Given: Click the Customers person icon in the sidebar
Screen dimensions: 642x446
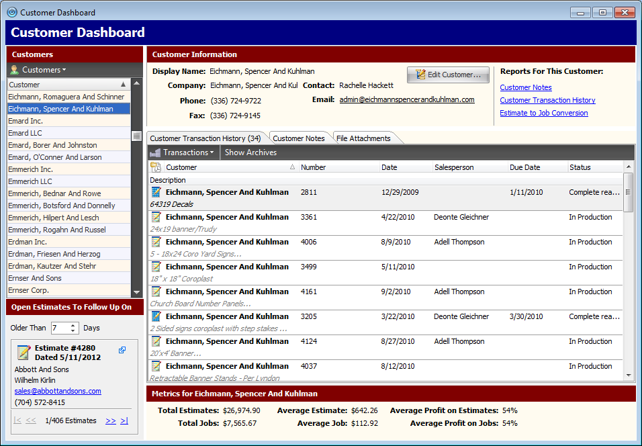Looking at the screenshot, I should click(x=14, y=70).
